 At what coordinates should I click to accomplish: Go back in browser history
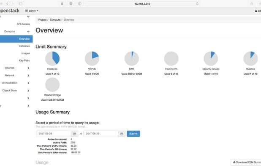(7, 4)
